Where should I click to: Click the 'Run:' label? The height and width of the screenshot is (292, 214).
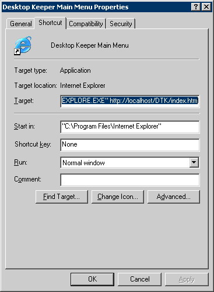tap(20, 162)
